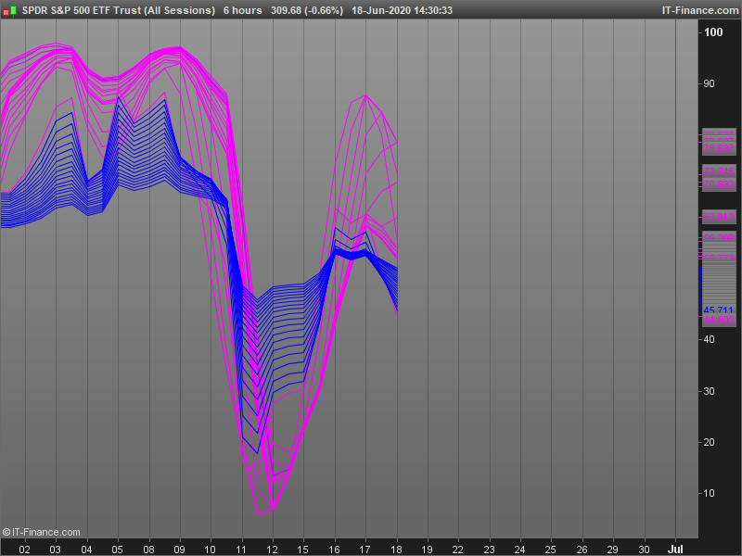This screenshot has width=742, height=556.
Task: Click date label 05 on the time axis
Action: pos(118,550)
